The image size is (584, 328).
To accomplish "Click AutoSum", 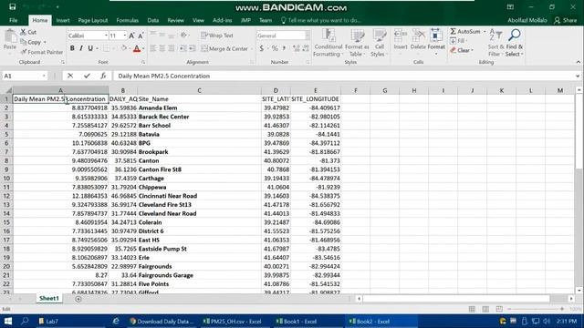I will [x=465, y=32].
